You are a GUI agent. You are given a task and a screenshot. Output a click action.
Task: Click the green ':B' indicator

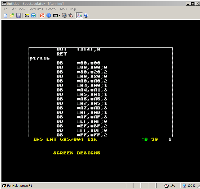point(145,139)
